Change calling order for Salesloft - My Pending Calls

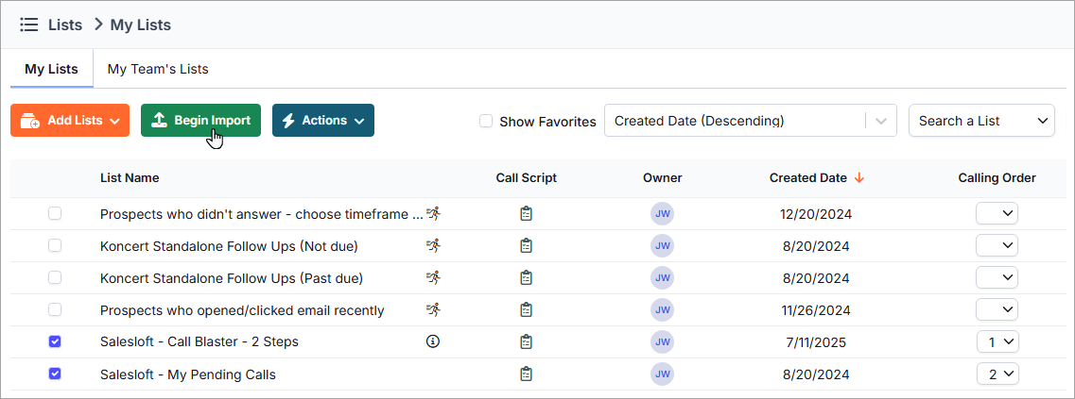coord(997,374)
